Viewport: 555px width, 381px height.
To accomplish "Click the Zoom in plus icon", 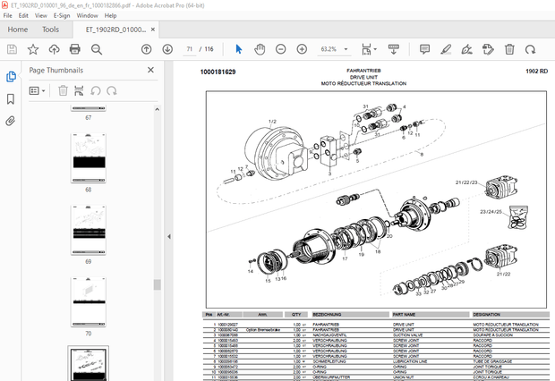I will tap(301, 48).
